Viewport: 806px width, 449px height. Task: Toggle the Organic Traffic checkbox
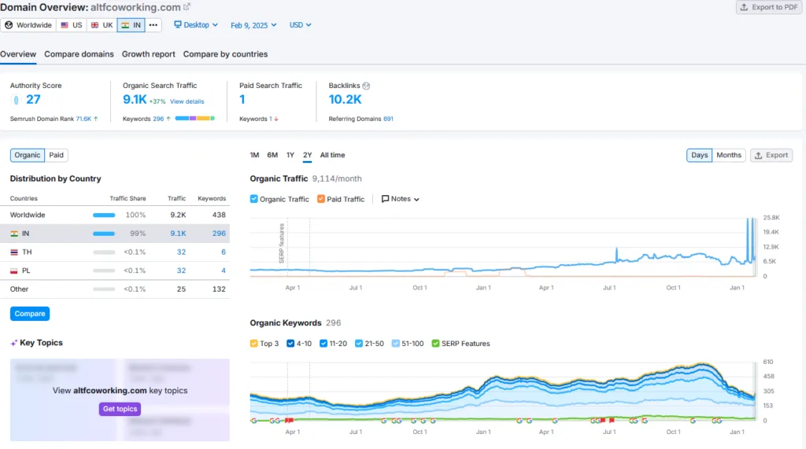(254, 199)
